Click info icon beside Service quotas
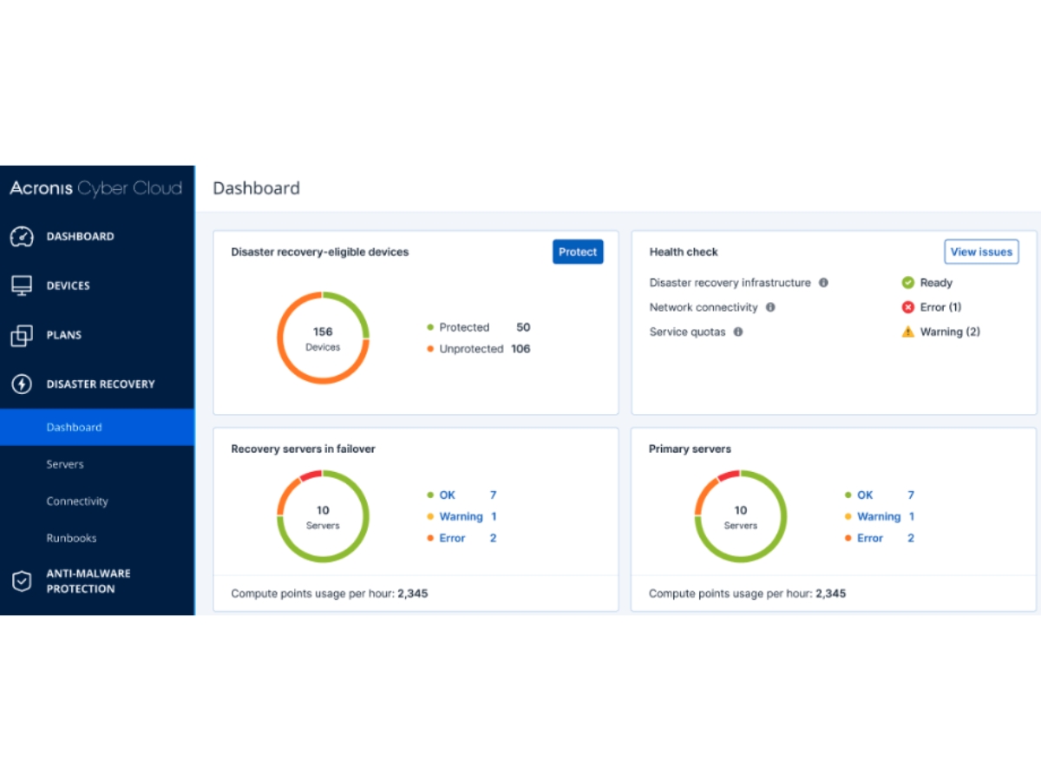 (x=738, y=331)
